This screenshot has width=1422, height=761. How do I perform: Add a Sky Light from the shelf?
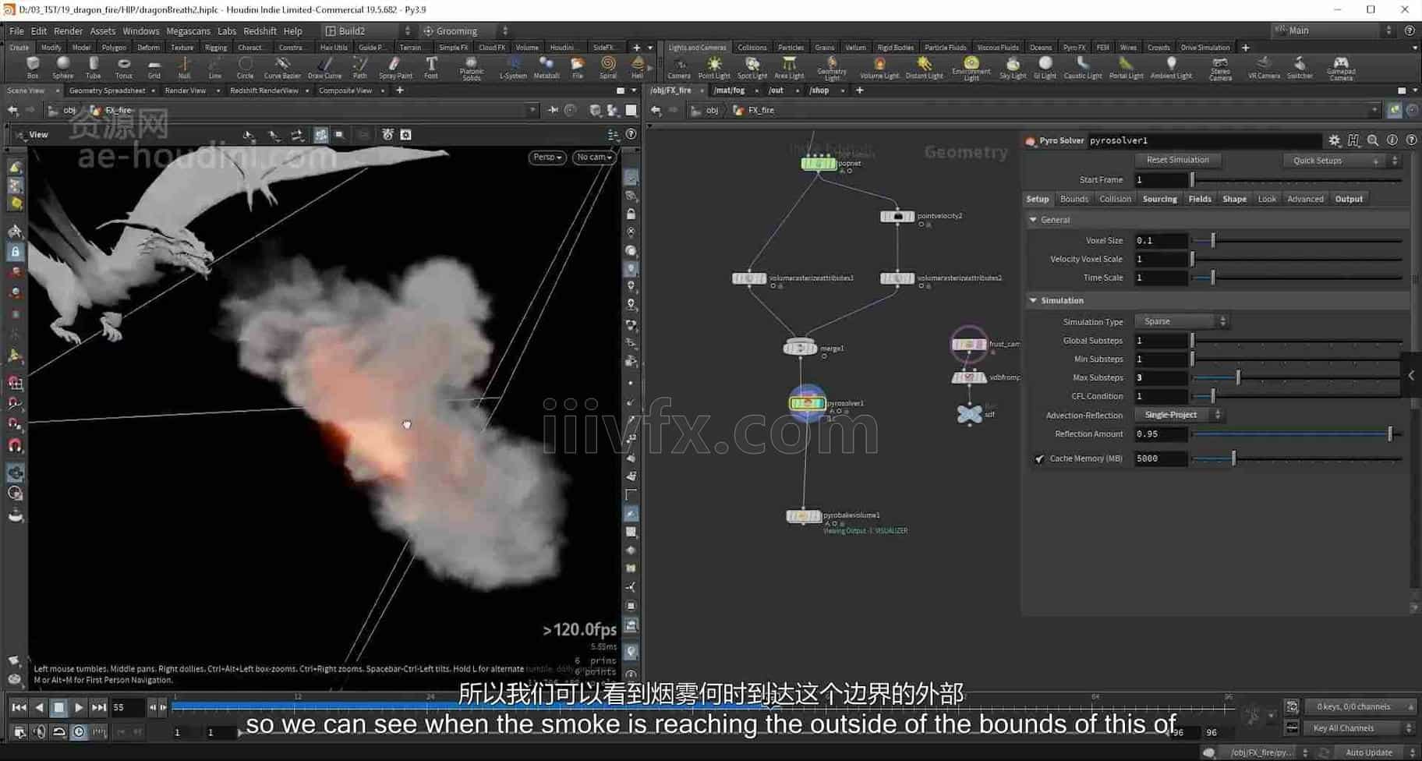(1013, 67)
